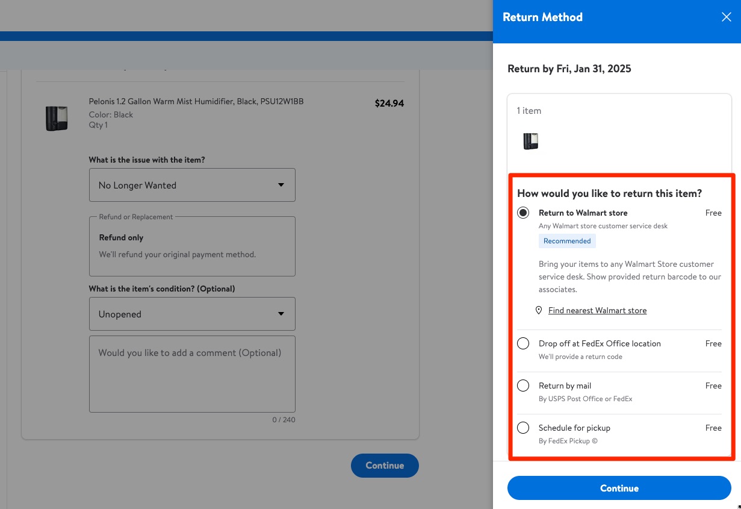Select the "Return by mail" option
Viewport: 741px width, 509px height.
coord(523,386)
